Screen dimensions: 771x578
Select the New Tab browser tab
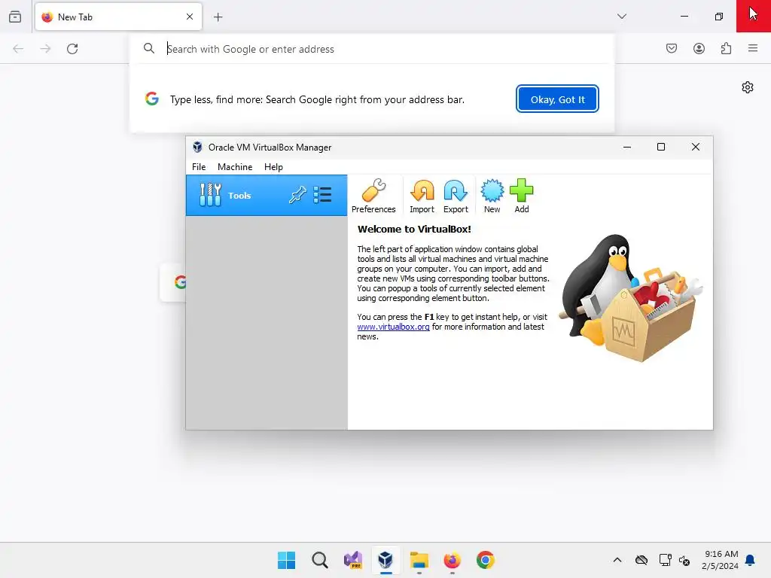point(118,17)
